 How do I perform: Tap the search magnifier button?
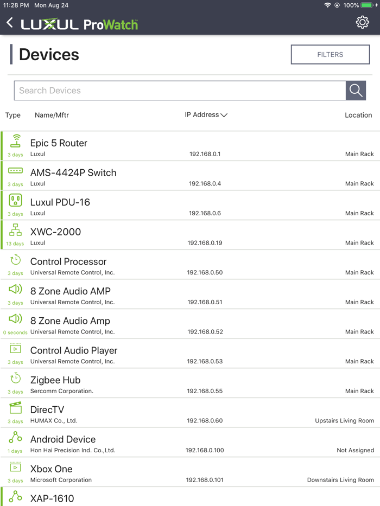(356, 91)
